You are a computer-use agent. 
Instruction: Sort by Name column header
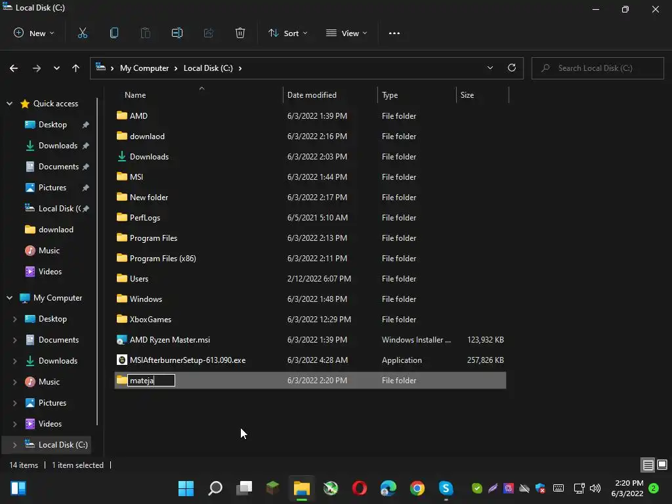[135, 95]
